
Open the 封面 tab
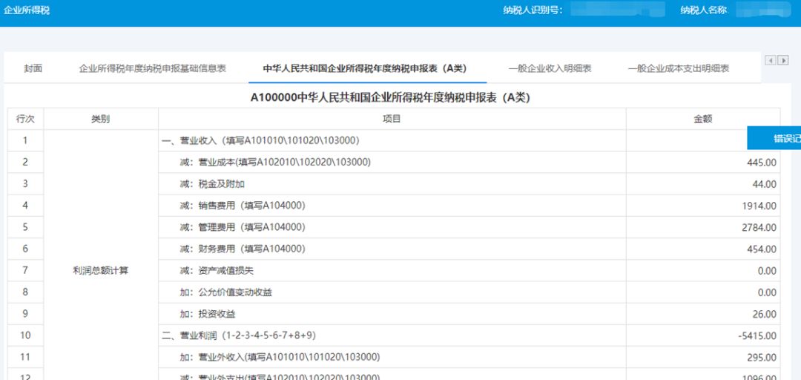pos(33,68)
